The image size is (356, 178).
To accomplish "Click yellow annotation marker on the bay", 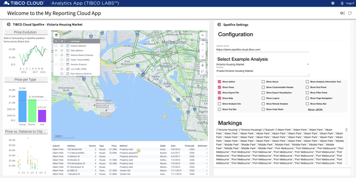I will pos(165,116).
